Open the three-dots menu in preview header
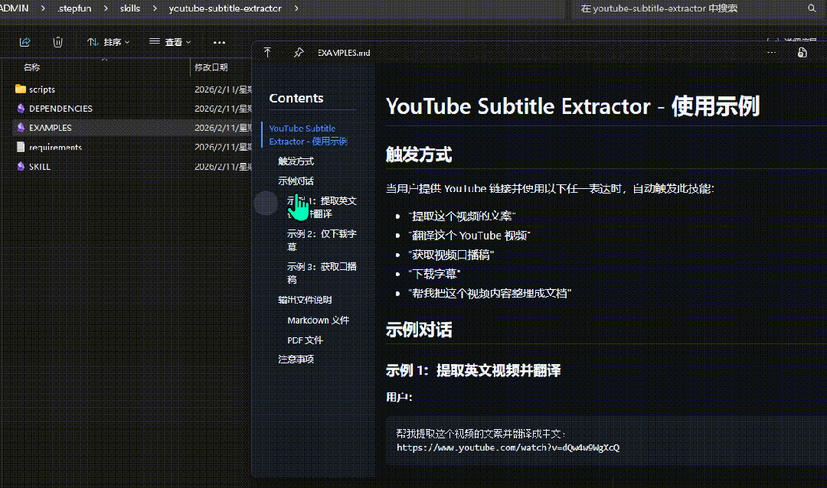 coord(771,53)
